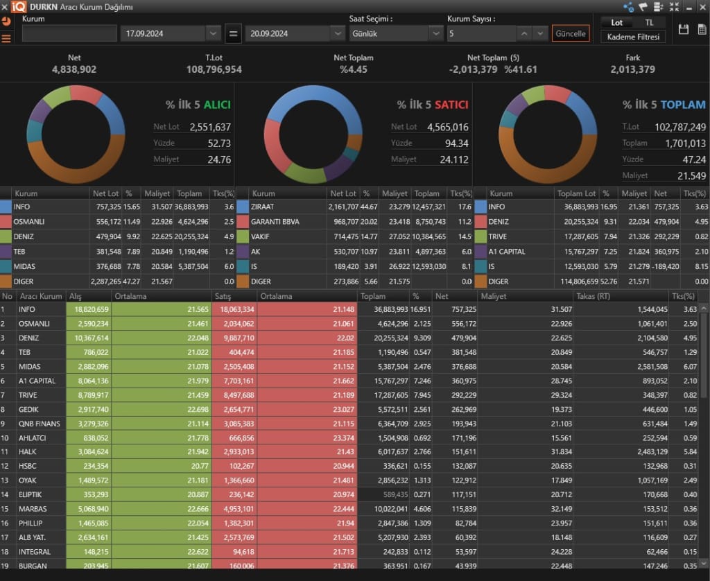710x581 pixels.
Task: Sort main table by Aracı Kurum header
Action: 41,296
